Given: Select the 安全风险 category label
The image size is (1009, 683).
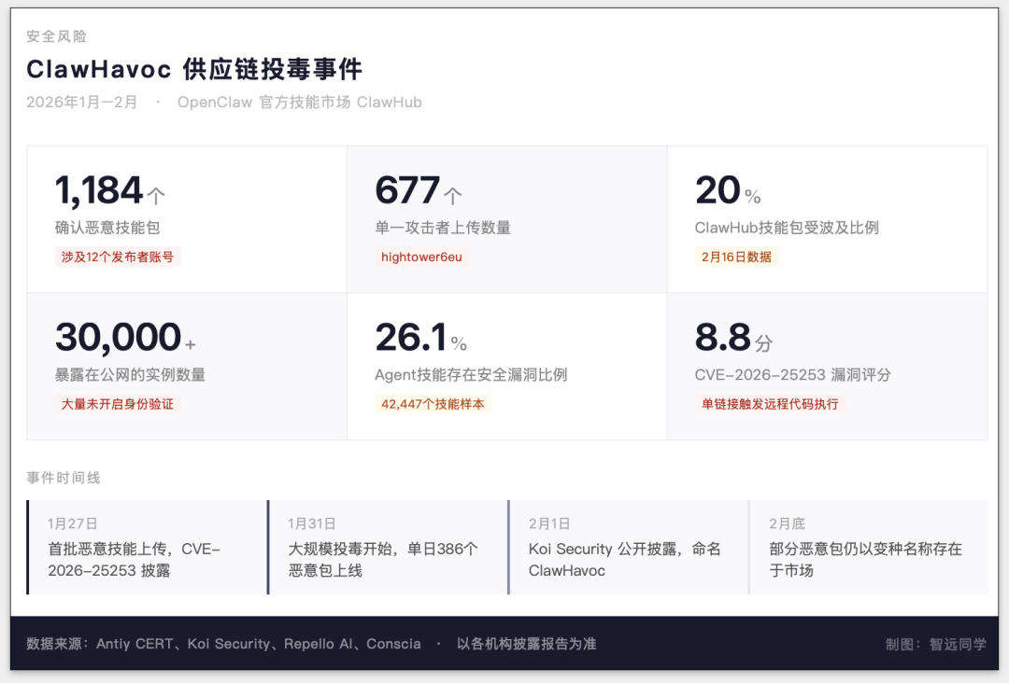Looking at the screenshot, I should click(57, 36).
